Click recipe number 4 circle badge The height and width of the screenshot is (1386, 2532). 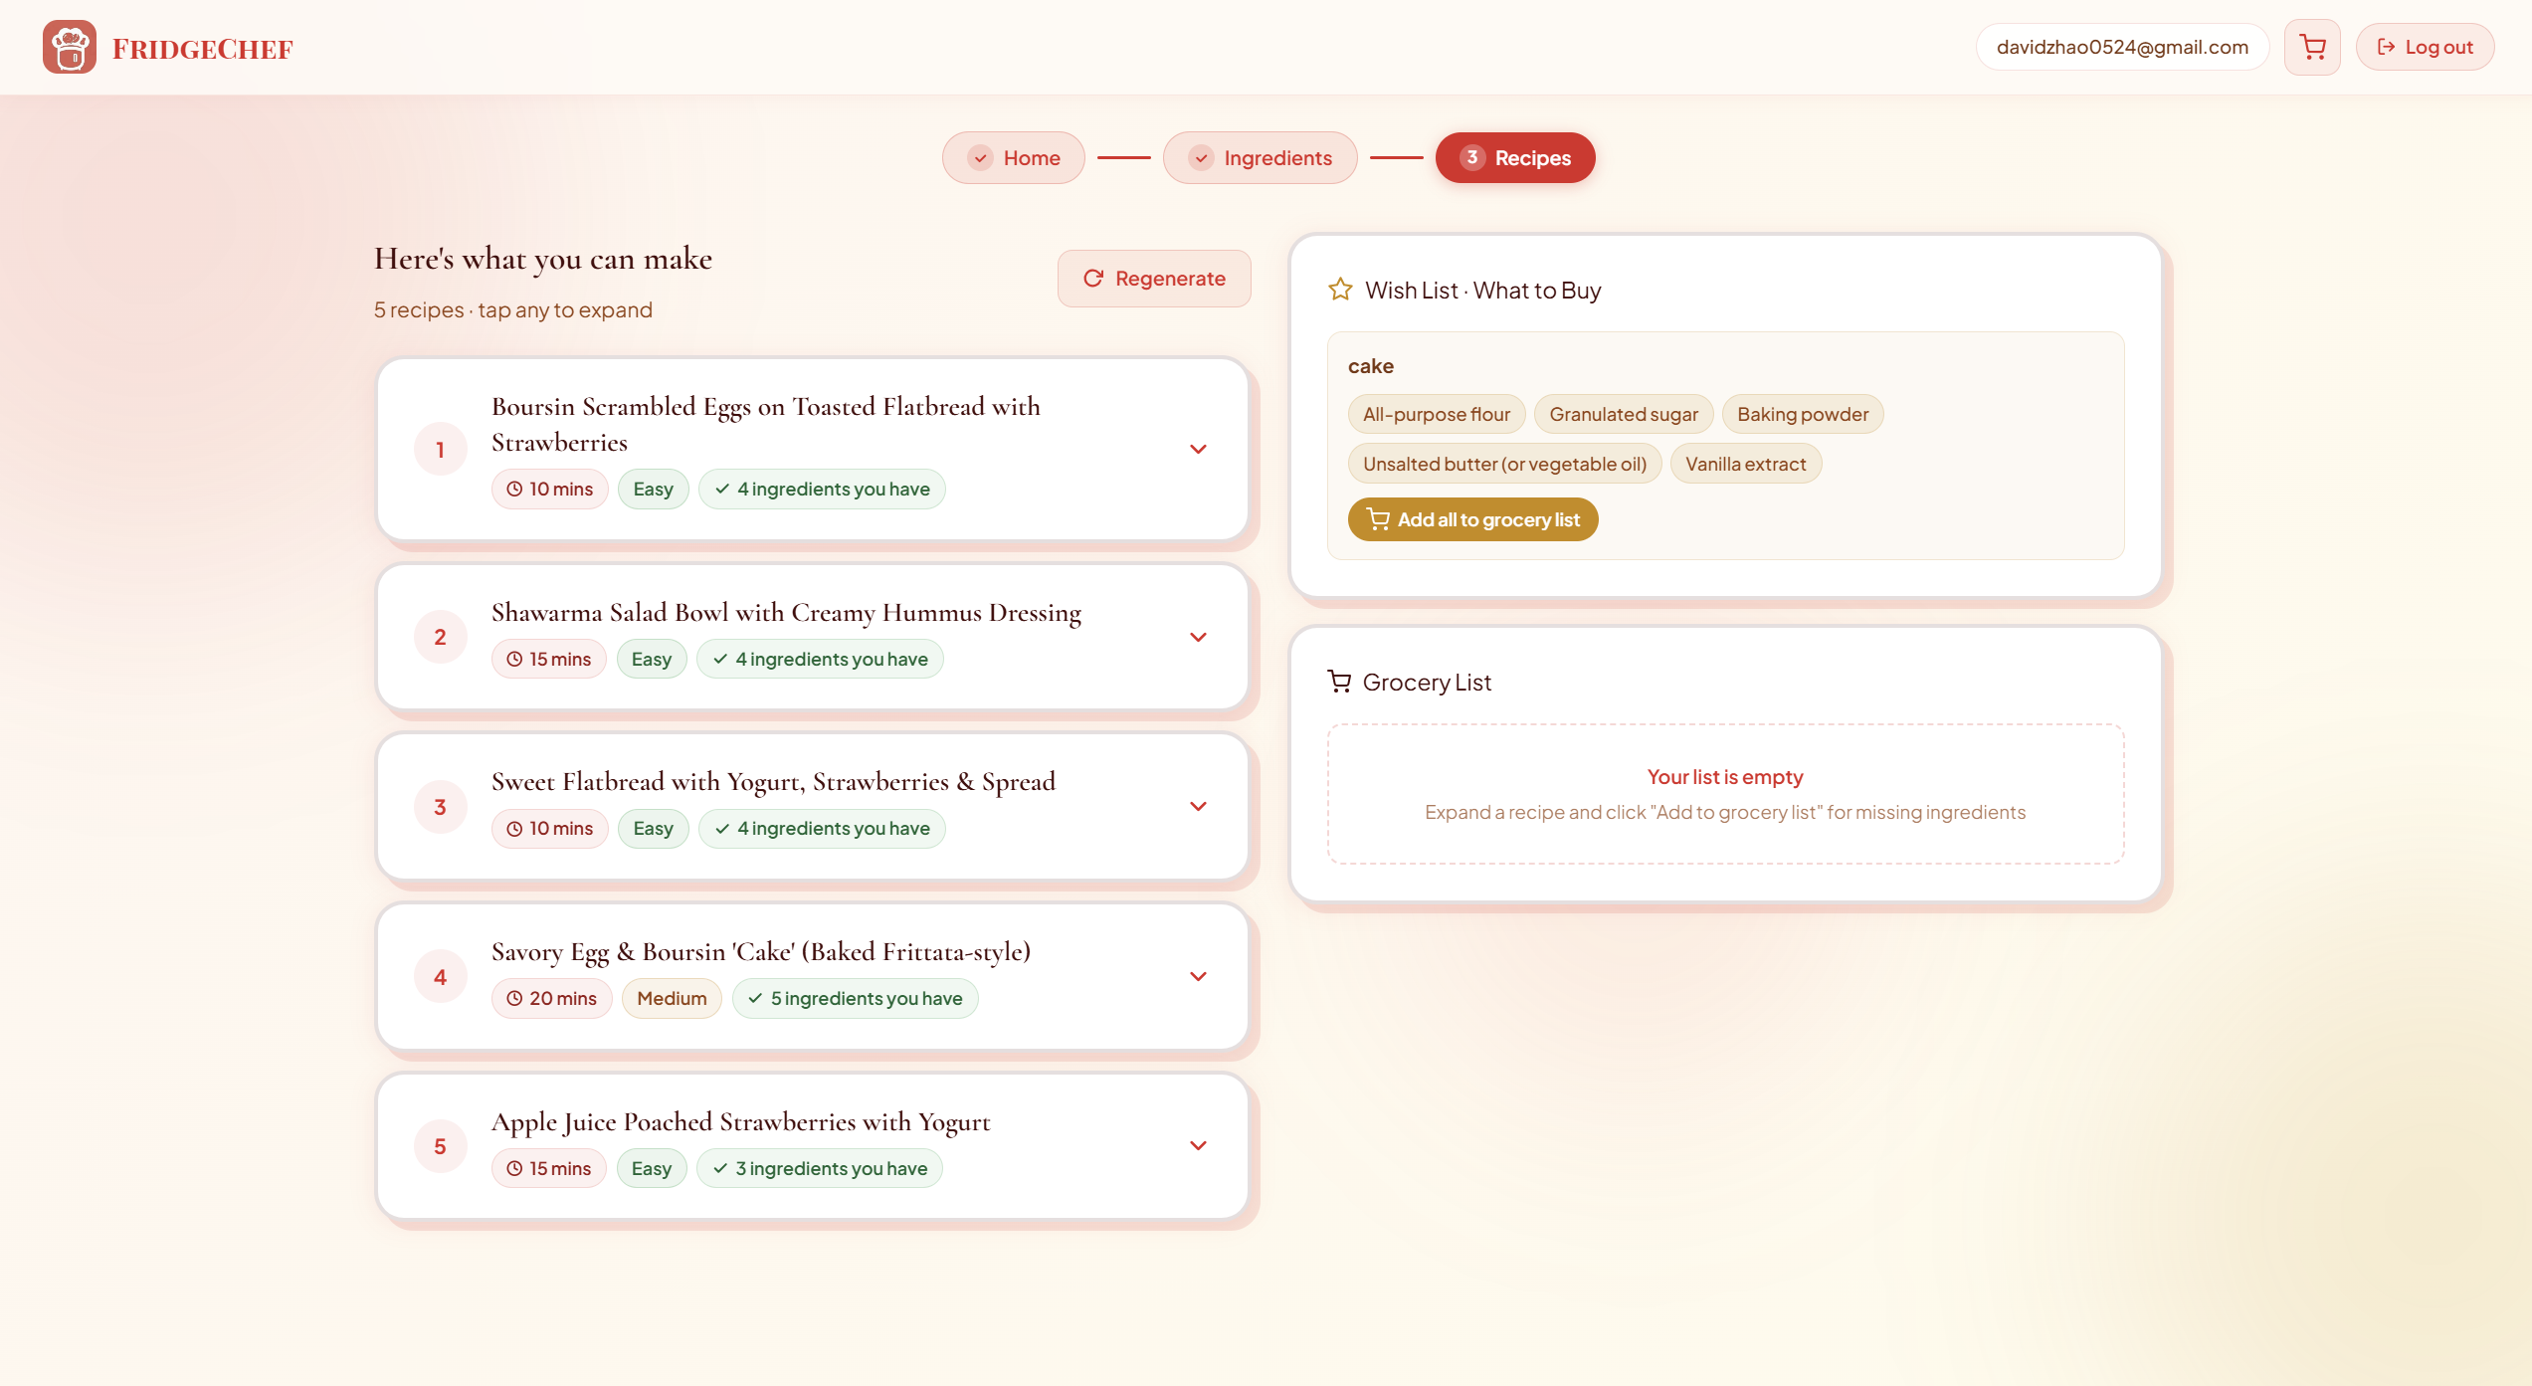(x=440, y=977)
